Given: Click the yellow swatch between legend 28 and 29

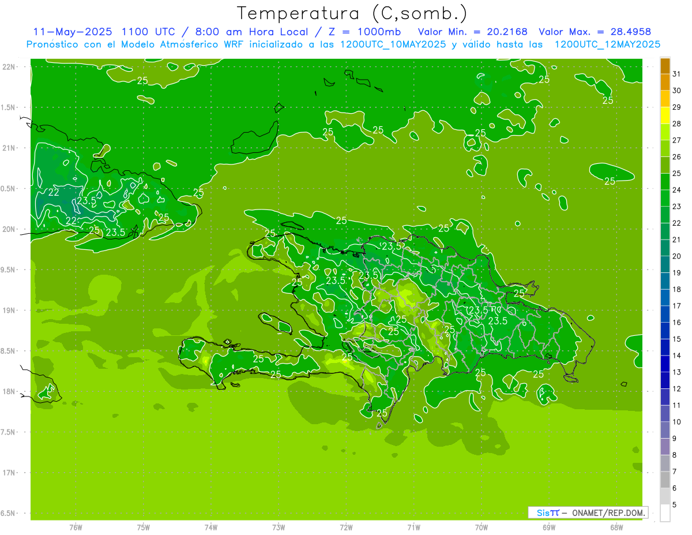Looking at the screenshot, I should click(x=665, y=115).
